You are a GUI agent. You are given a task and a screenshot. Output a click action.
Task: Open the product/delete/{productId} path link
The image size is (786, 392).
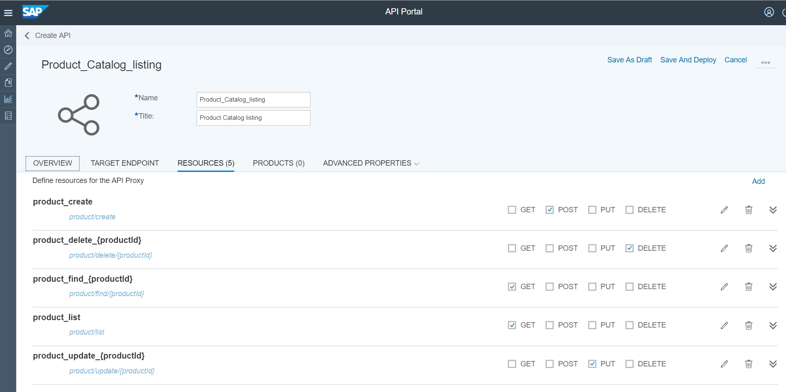pyautogui.click(x=111, y=255)
